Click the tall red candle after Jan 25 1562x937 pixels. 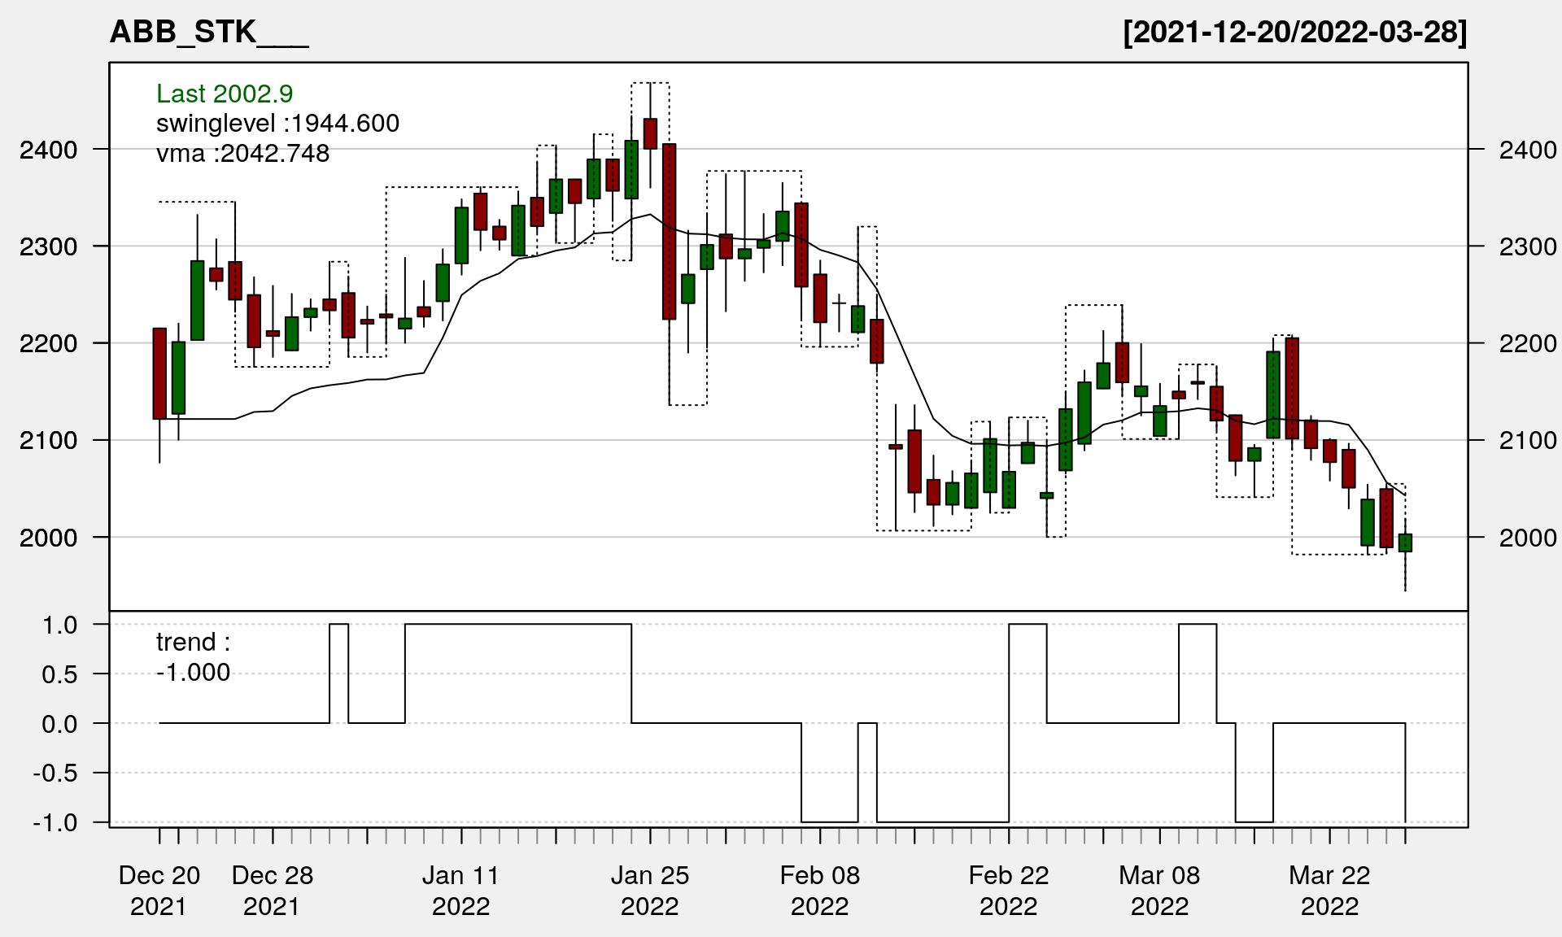pos(669,232)
